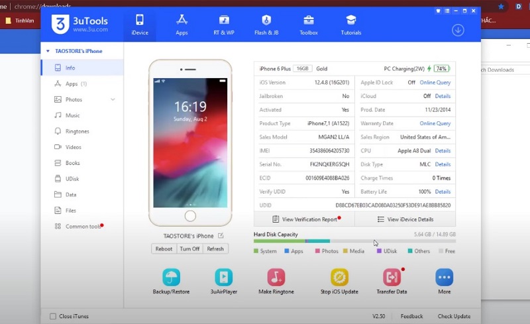This screenshot has height=324, width=530.
Task: Open Common tools in the sidebar
Action: click(82, 226)
